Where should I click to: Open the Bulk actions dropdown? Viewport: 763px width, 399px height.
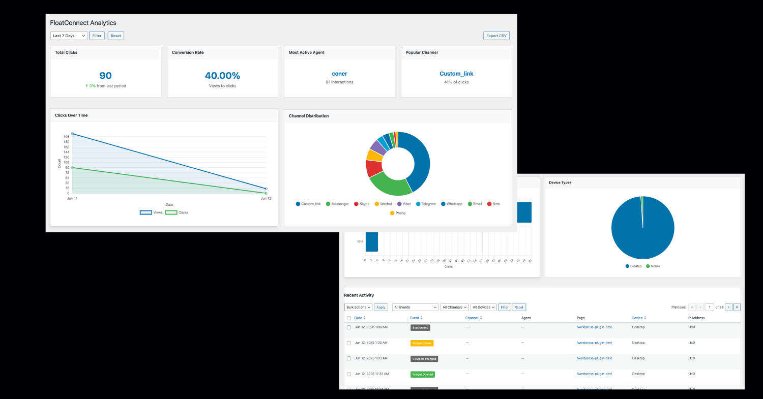point(358,307)
